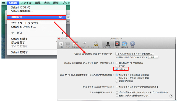Select 確認せずに拒否 radio button
The image size is (177, 101).
pyautogui.click(x=117, y=81)
